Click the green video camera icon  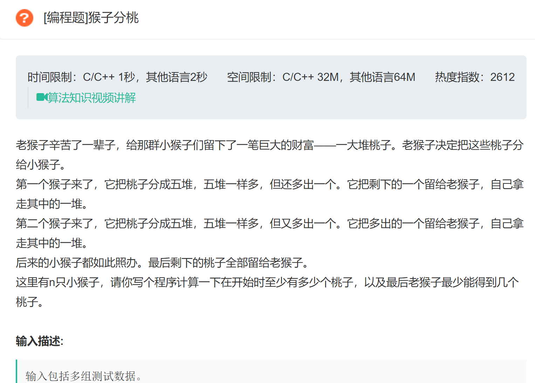click(x=42, y=97)
